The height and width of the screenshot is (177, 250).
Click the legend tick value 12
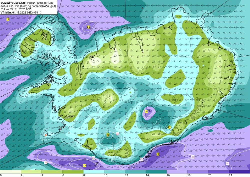tap(126, 175)
